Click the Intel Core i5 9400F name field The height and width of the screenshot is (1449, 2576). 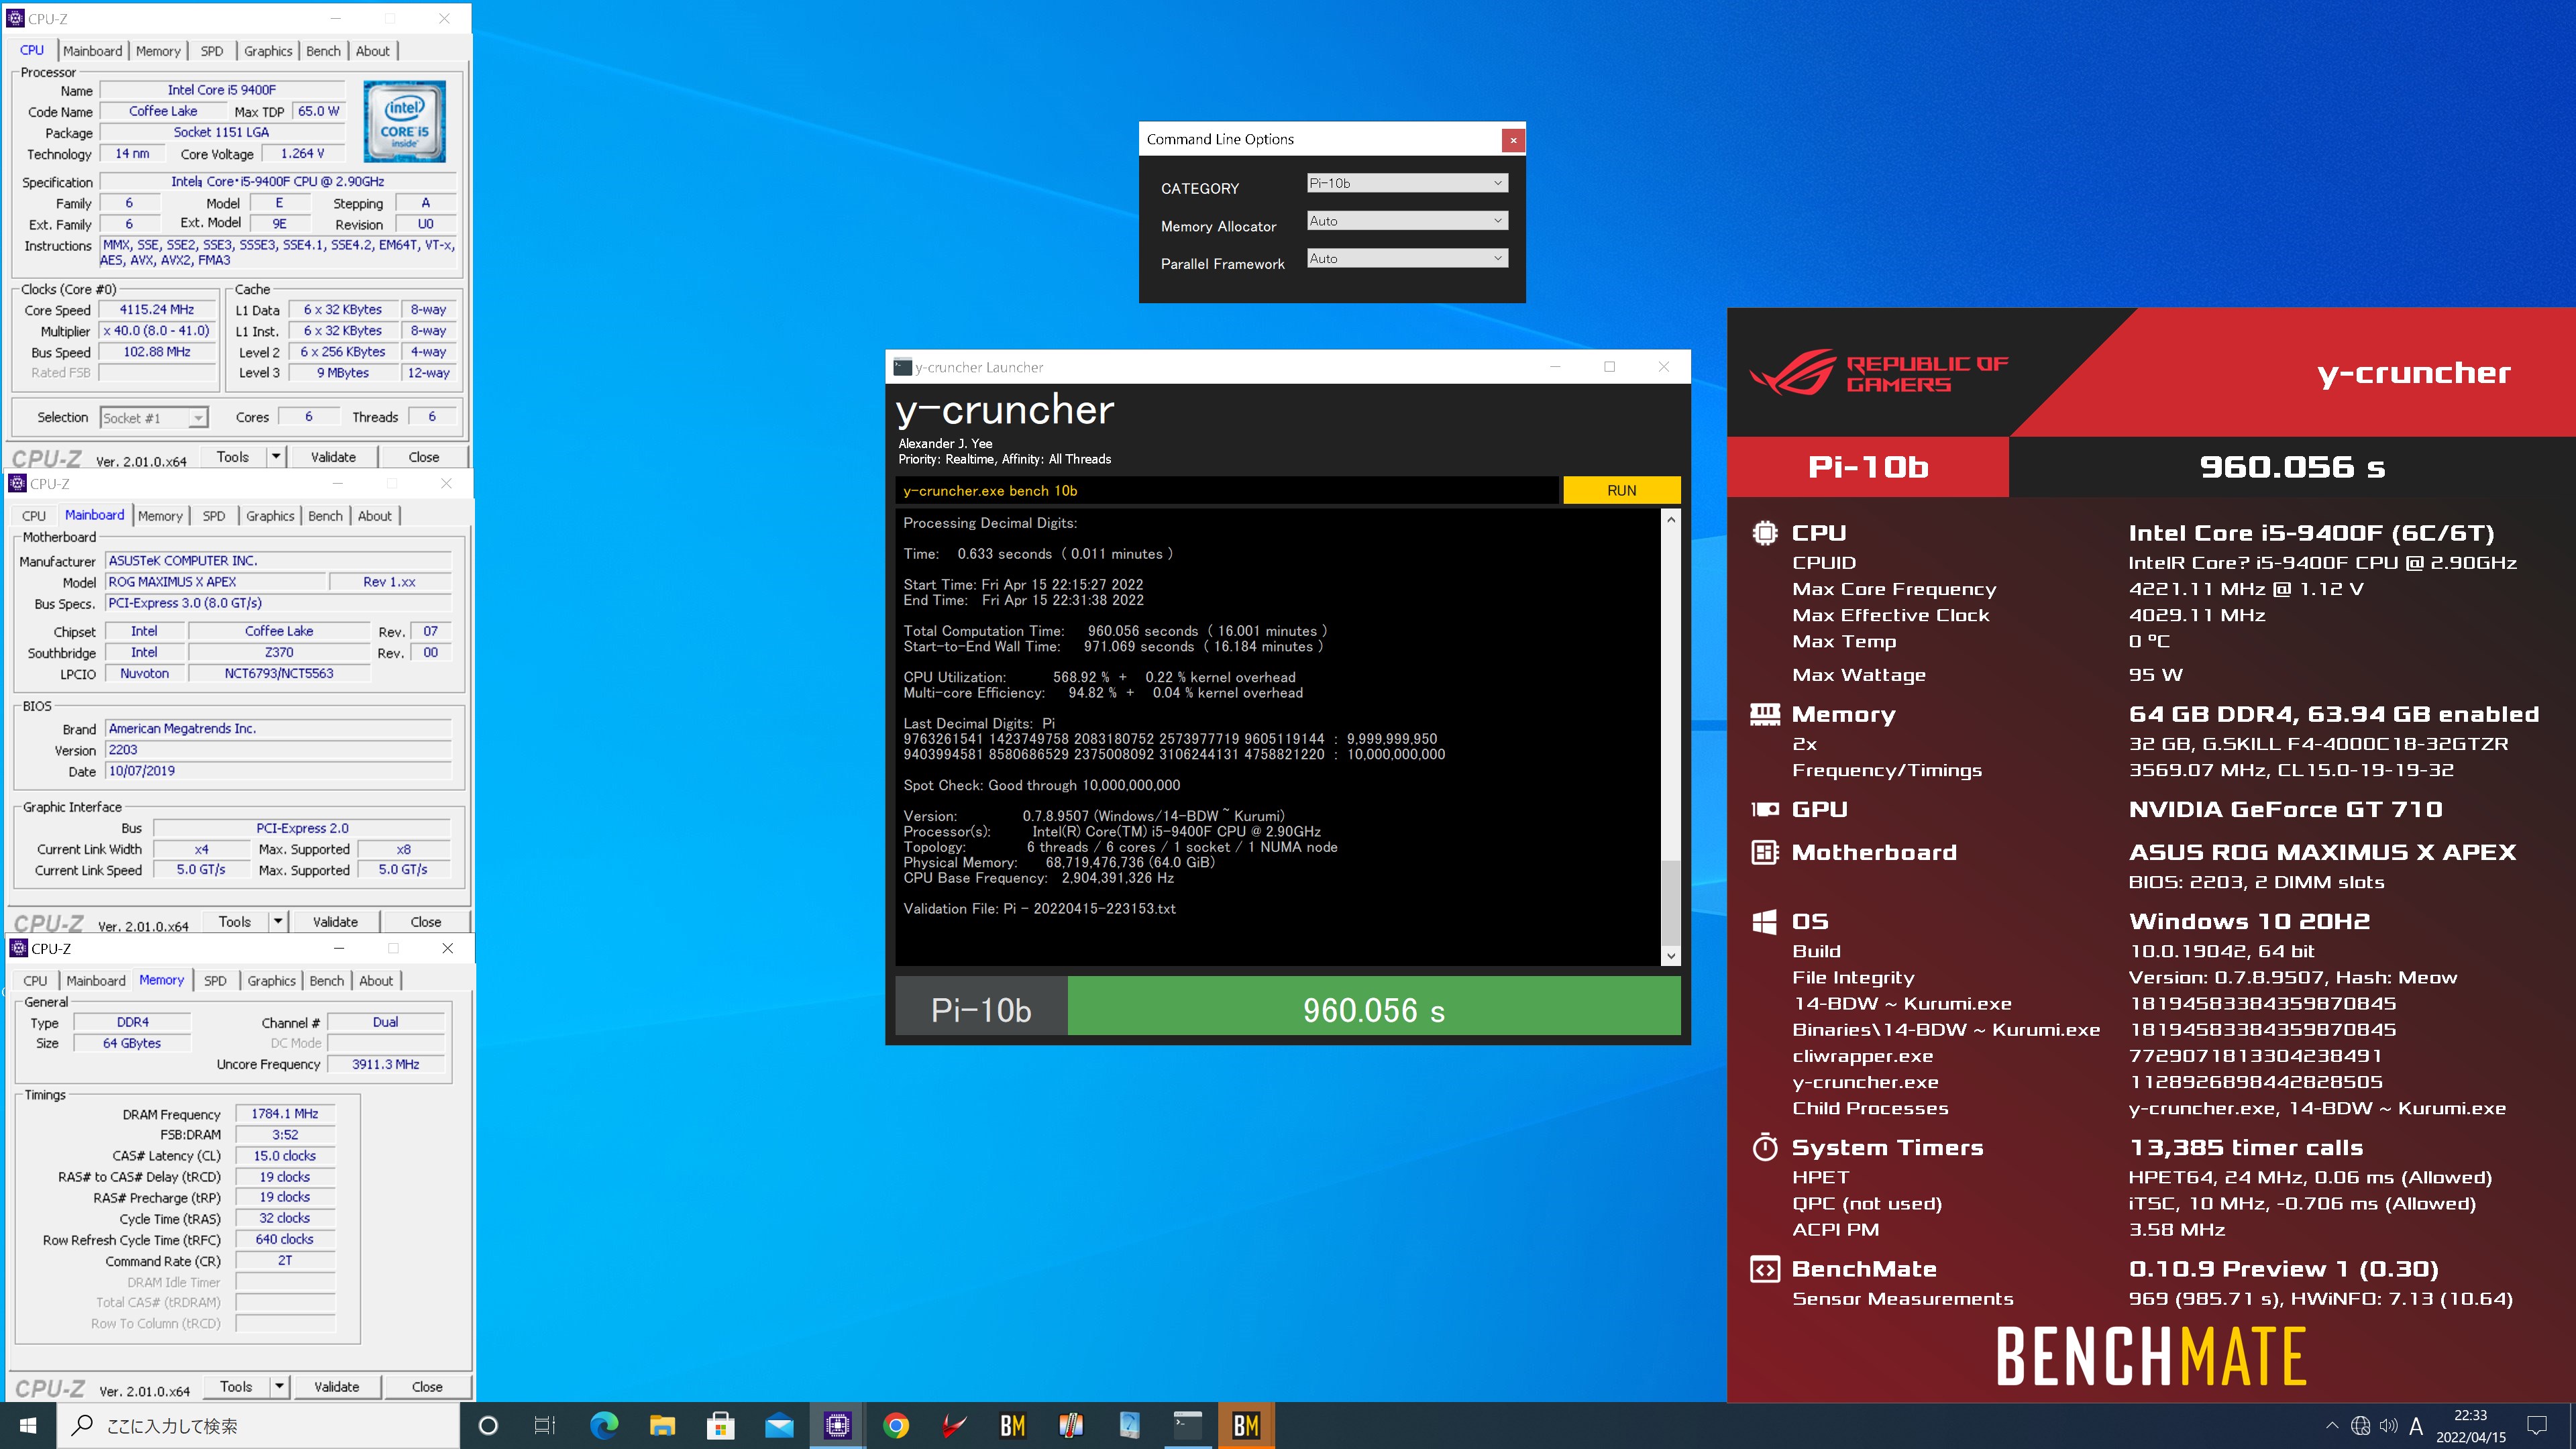(x=222, y=90)
